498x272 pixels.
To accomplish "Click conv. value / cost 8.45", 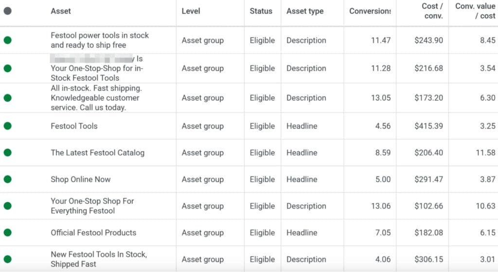I will pyautogui.click(x=487, y=40).
